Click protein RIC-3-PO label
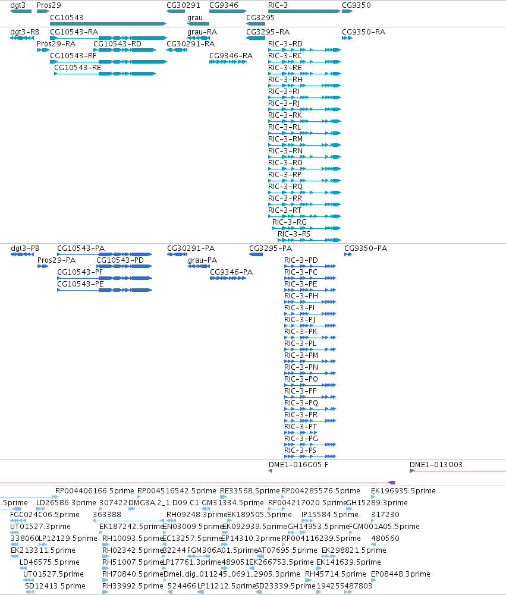Image resolution: width=506 pixels, height=595 pixels. pos(301,379)
